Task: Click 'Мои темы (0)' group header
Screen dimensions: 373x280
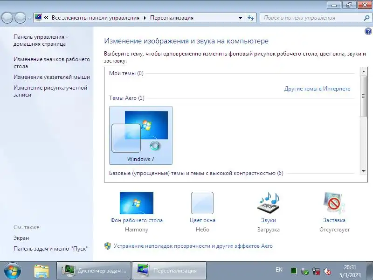Action: [126, 73]
